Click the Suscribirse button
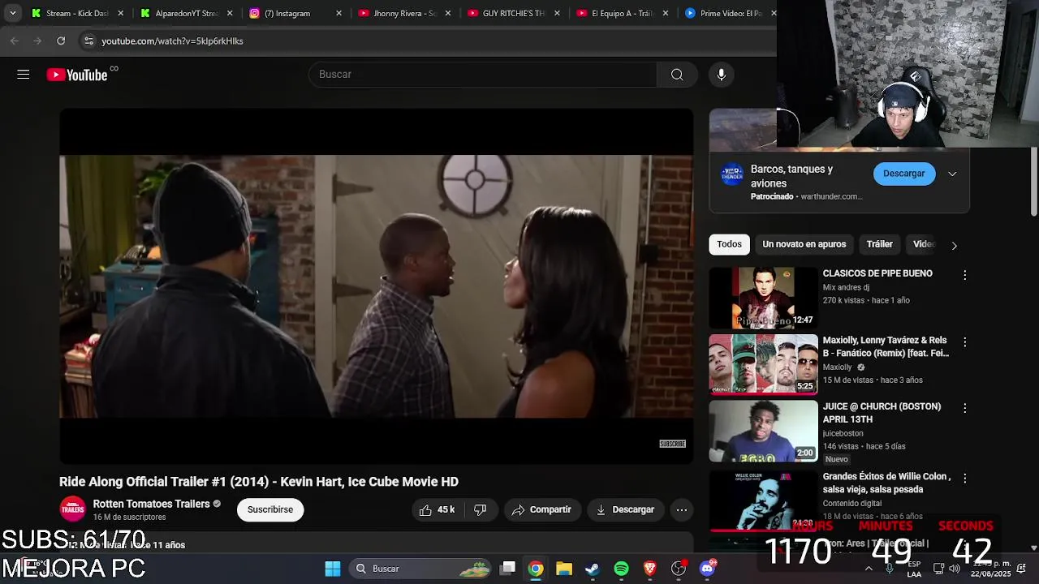Viewport: 1039px width, 584px height. click(x=270, y=509)
